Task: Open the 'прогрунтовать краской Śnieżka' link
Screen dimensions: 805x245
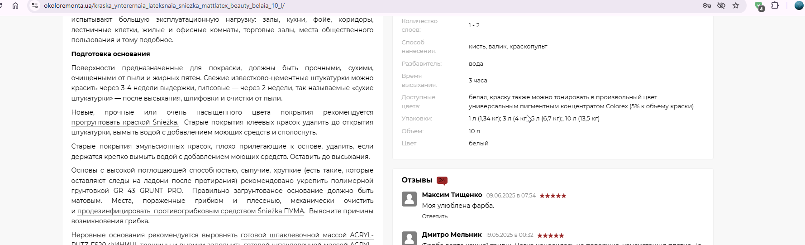Action: [124, 122]
